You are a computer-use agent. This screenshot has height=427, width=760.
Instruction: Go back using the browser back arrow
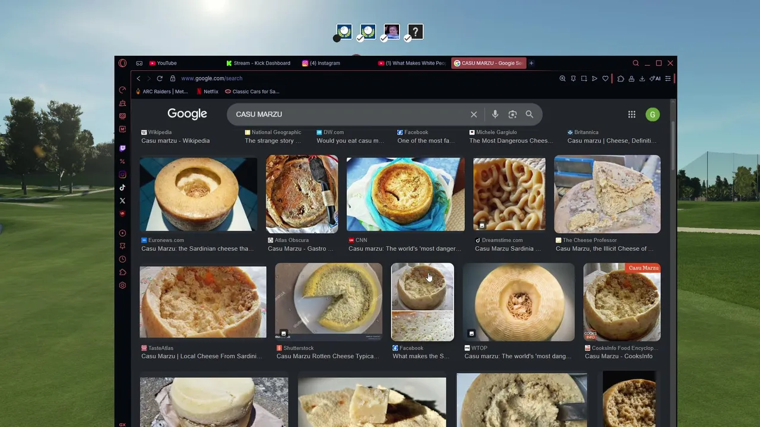coord(138,78)
